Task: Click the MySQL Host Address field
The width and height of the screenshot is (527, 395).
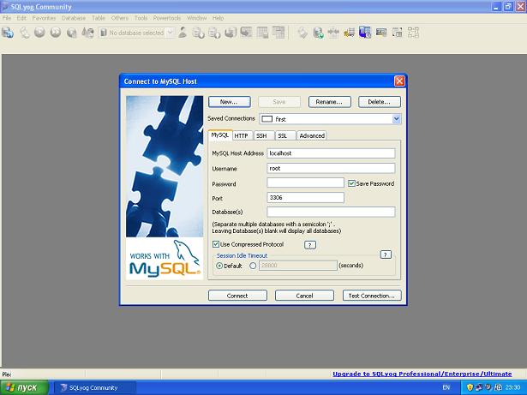Action: [x=331, y=153]
